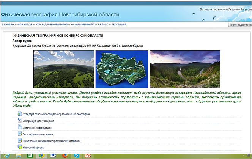Launch Skype from the taskbar
This screenshot has height=159, width=252.
(x=76, y=156)
